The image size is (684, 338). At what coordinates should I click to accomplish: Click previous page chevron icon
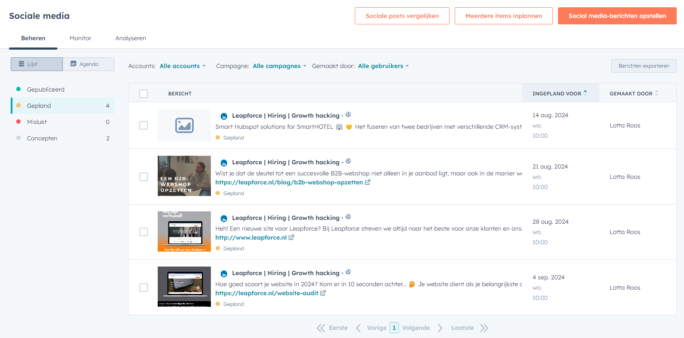tap(358, 328)
